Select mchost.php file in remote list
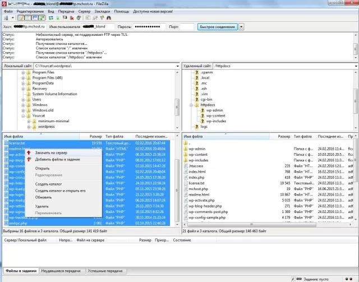This screenshot has width=359, height=282. 198,189
